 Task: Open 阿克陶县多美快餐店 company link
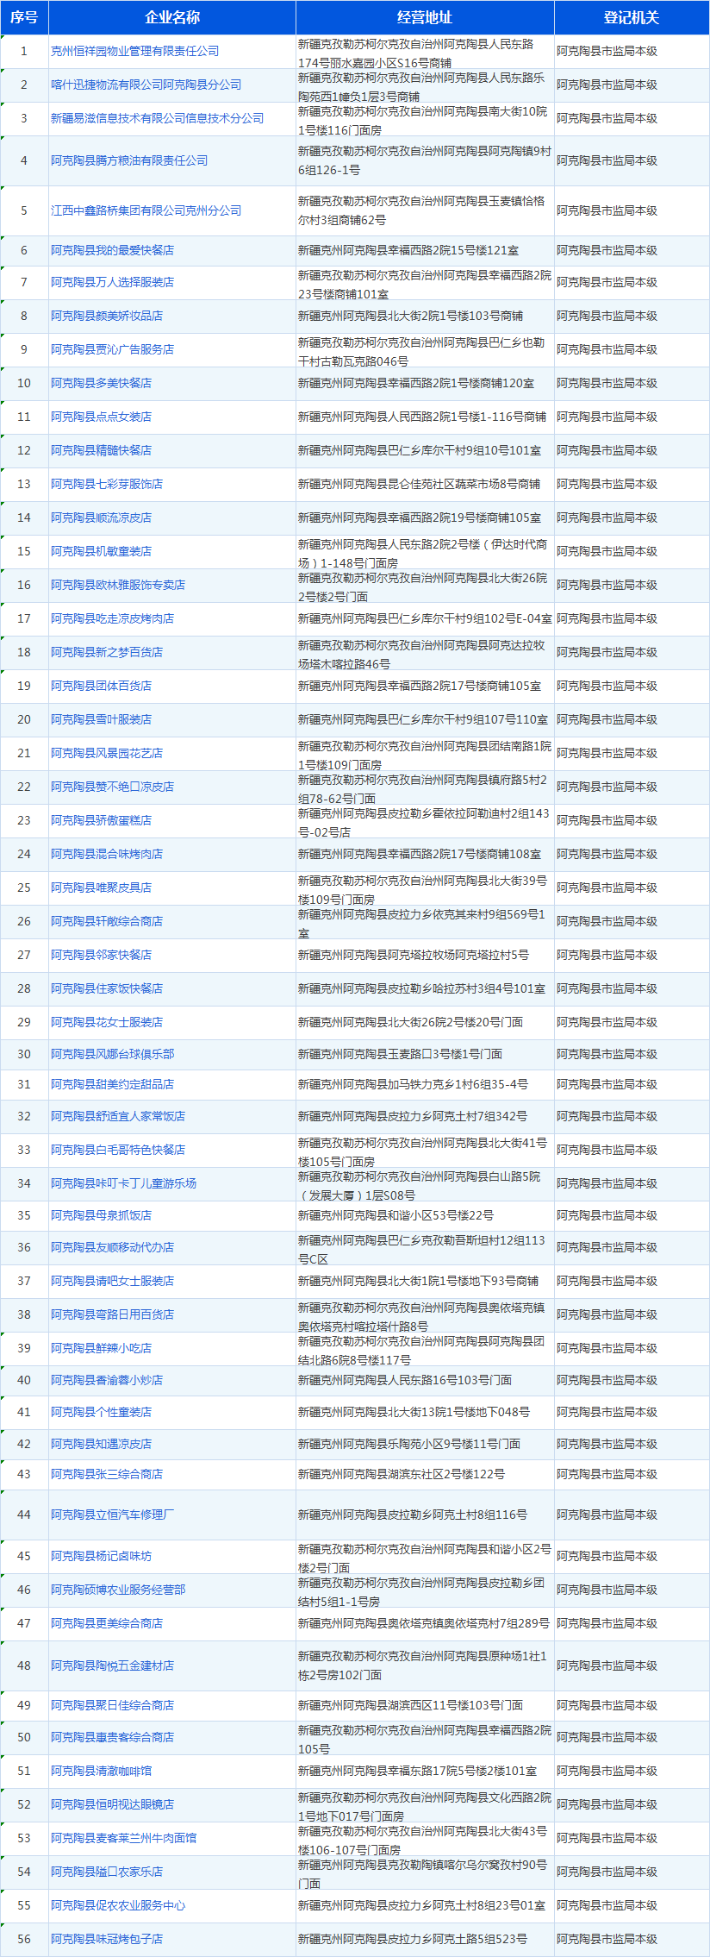pyautogui.click(x=102, y=383)
